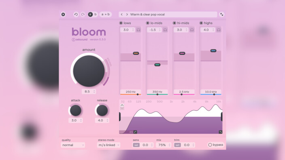Select the lower curve display icon in graph

(122, 108)
